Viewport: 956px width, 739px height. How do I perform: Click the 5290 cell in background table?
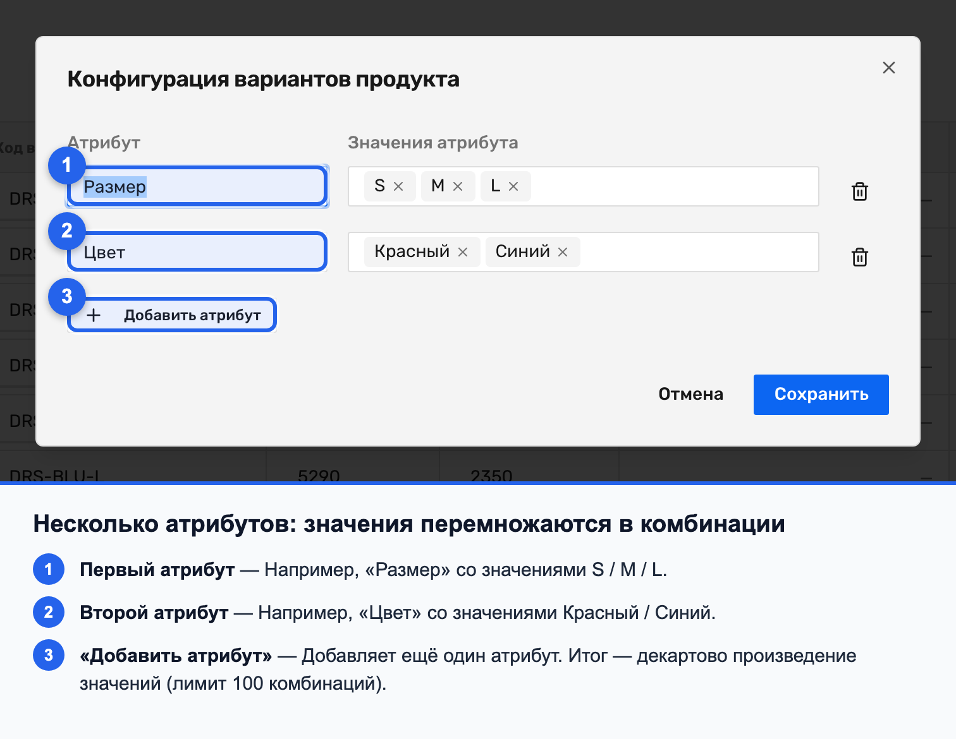(319, 476)
